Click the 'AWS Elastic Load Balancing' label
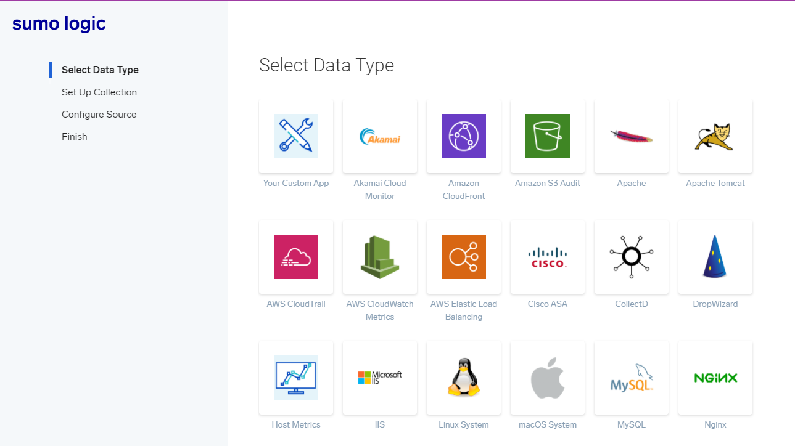Viewport: 795px width, 446px height. pyautogui.click(x=464, y=310)
